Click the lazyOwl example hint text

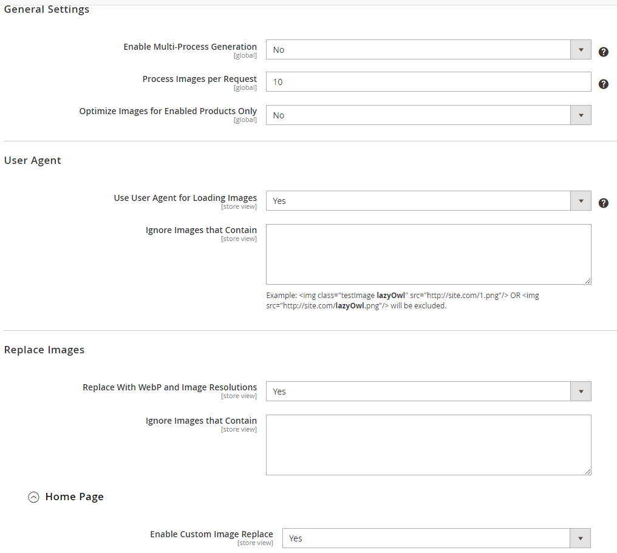(403, 300)
